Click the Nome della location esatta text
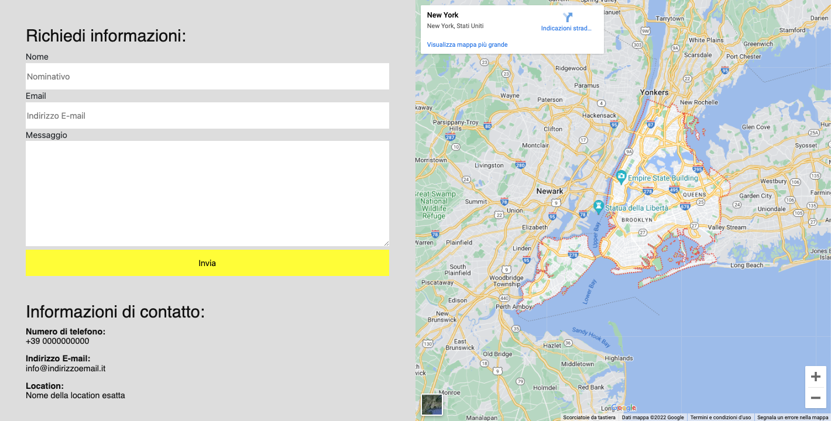This screenshot has height=421, width=831. [x=75, y=395]
